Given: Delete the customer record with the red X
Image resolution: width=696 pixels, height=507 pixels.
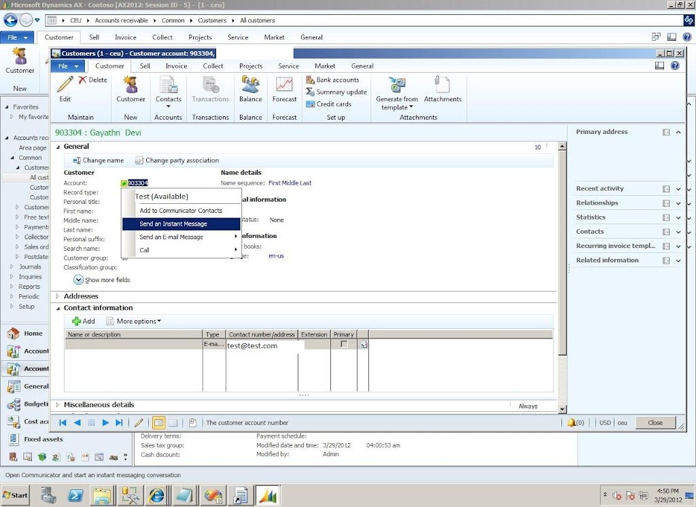Looking at the screenshot, I should click(x=92, y=80).
